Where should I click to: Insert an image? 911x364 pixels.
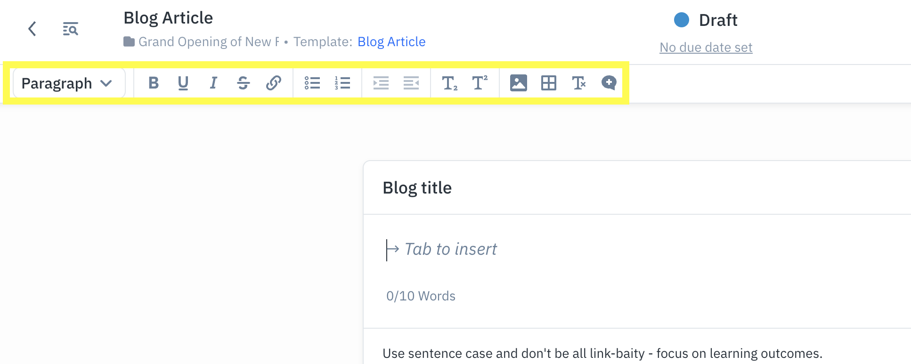coord(518,83)
